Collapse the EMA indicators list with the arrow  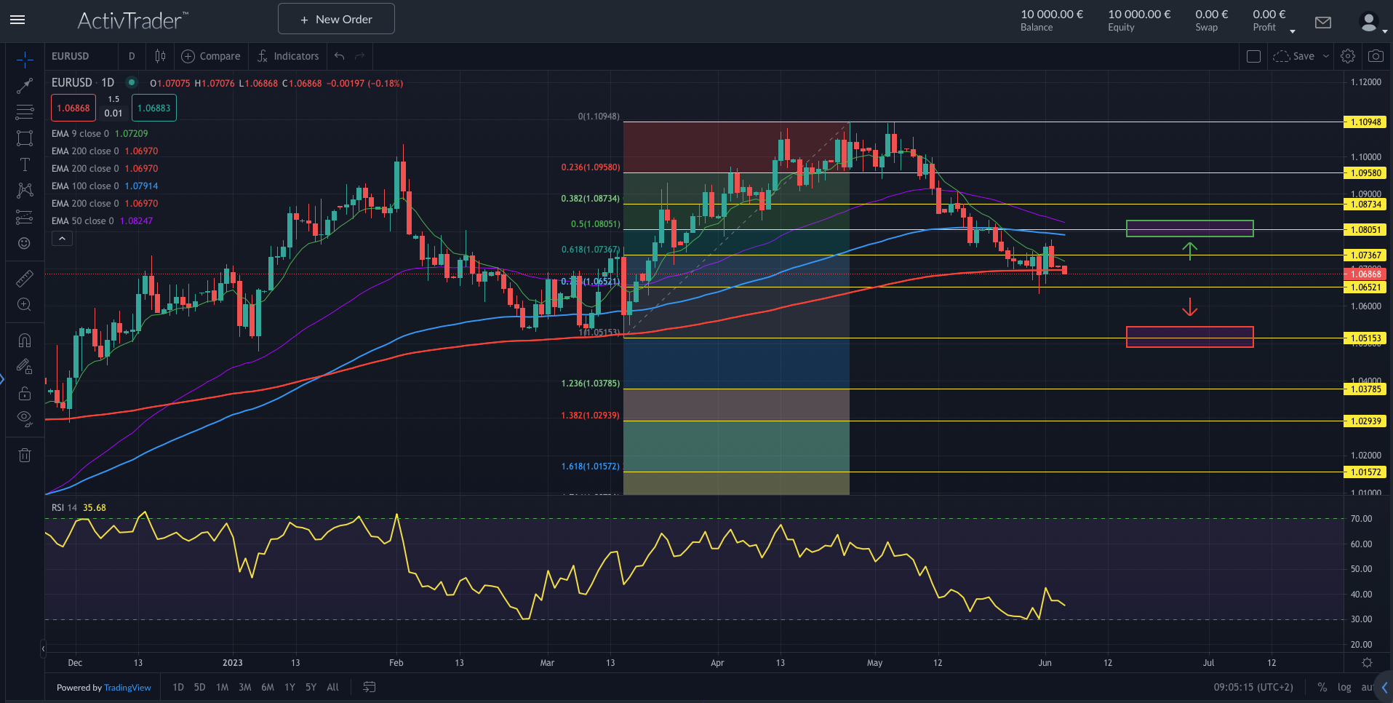[x=62, y=238]
